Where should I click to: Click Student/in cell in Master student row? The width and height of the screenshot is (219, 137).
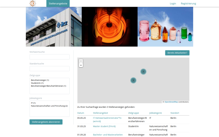point(133,126)
